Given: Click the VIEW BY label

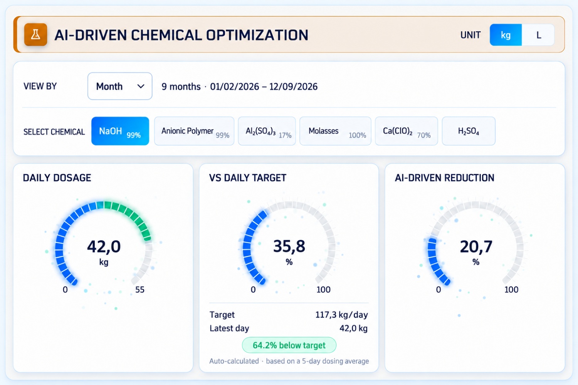Looking at the screenshot, I should click(x=40, y=86).
